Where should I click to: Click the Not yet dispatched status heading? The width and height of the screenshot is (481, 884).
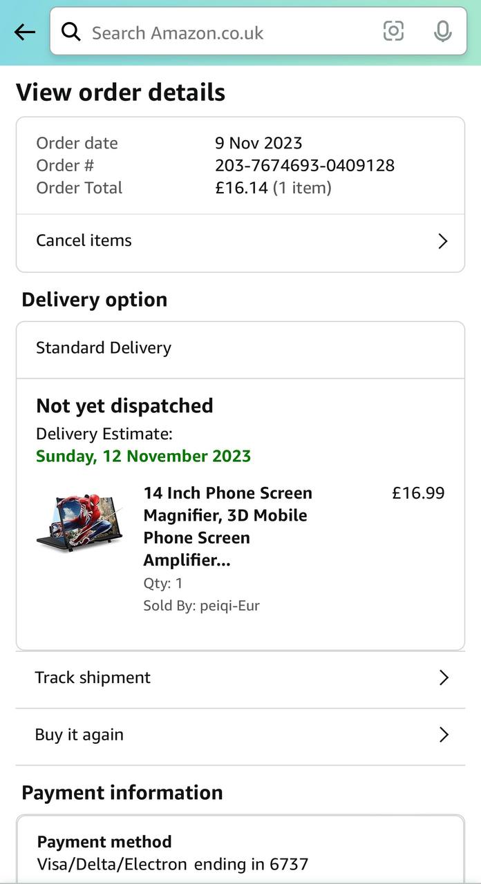tap(124, 405)
